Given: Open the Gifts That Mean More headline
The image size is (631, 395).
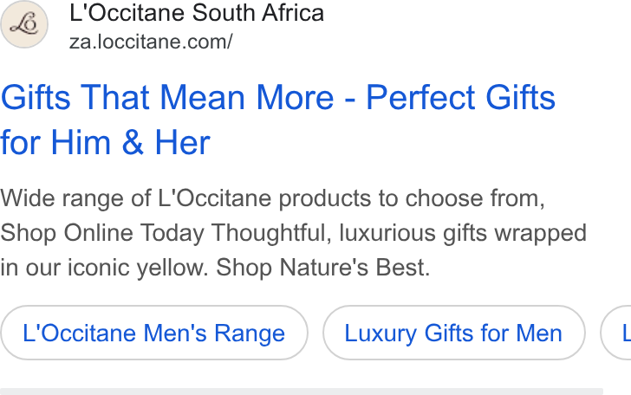Looking at the screenshot, I should click(x=277, y=120).
